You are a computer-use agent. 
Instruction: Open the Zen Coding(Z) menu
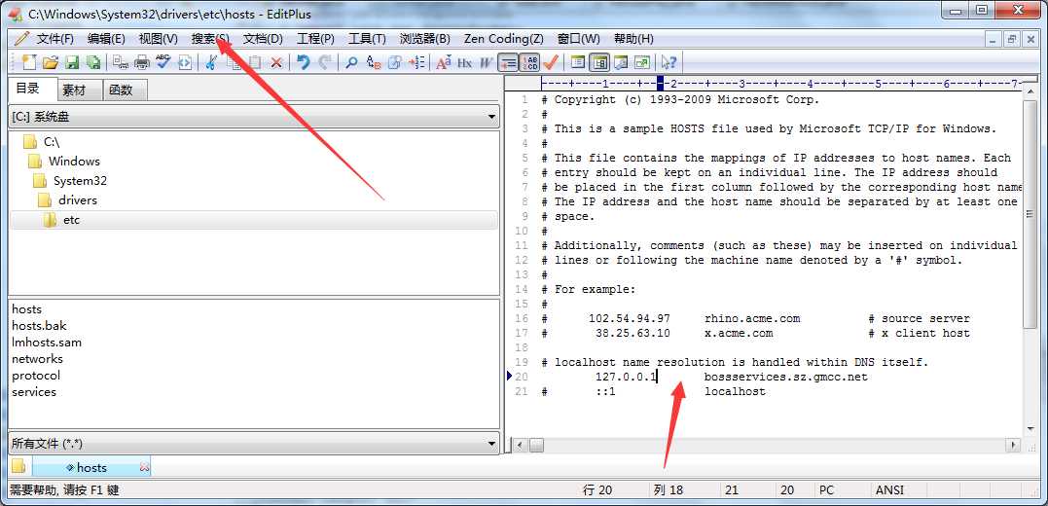click(x=503, y=39)
